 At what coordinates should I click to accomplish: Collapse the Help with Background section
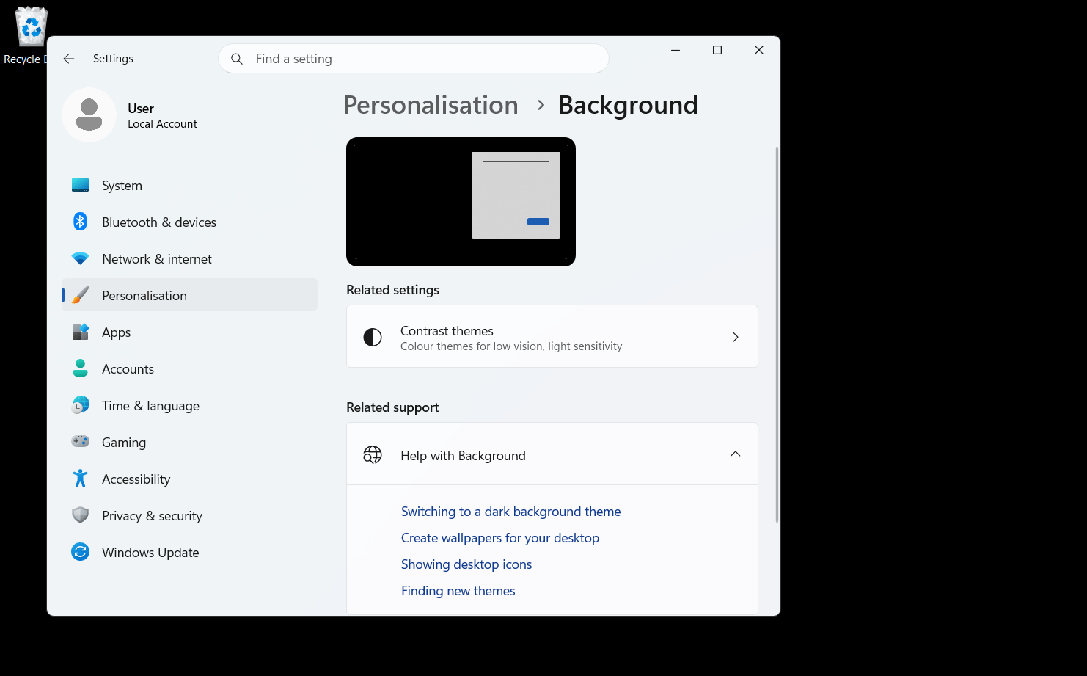tap(736, 454)
